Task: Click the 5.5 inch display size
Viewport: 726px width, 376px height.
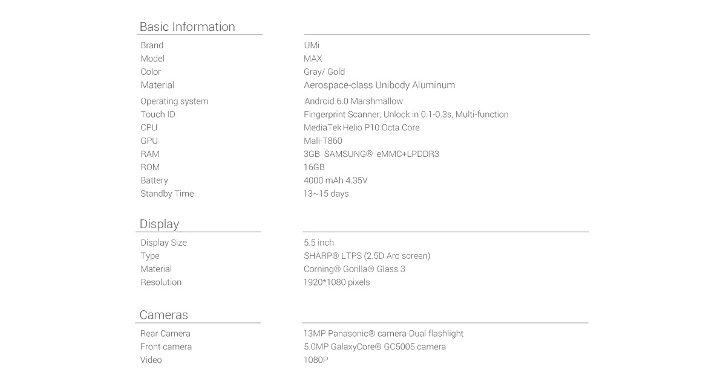Action: [x=319, y=243]
